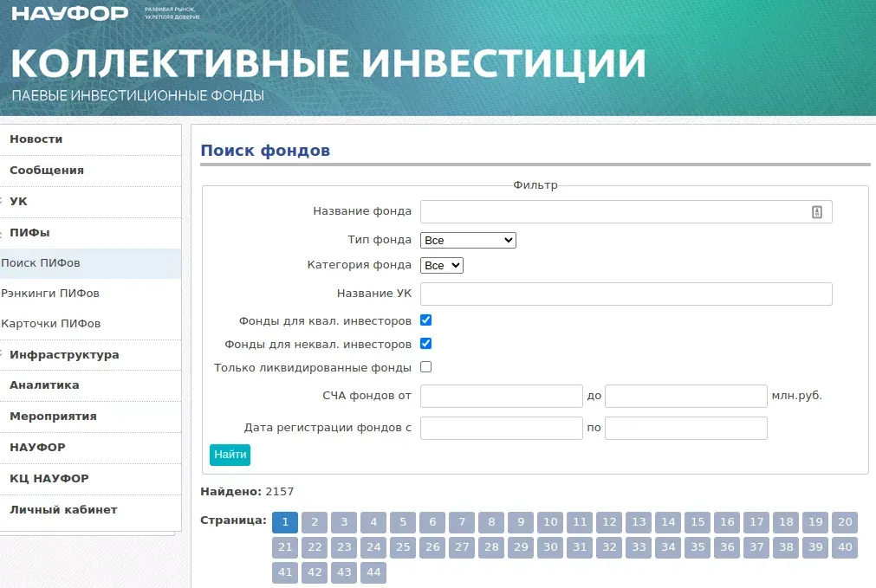Open Аналитика in the sidebar

[44, 385]
